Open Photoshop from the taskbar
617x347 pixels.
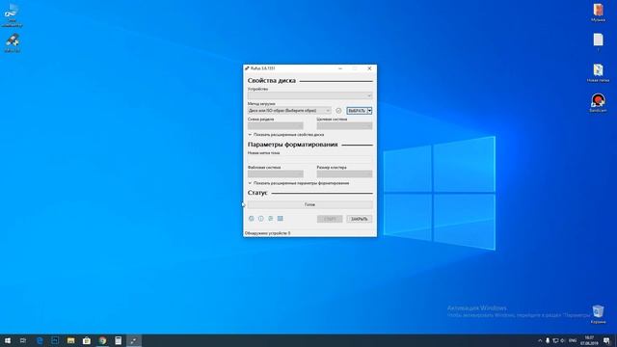[x=55, y=340]
